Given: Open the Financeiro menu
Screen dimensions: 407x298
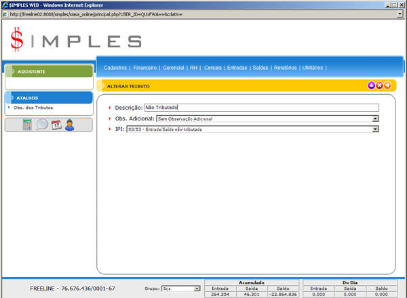Looking at the screenshot, I should point(145,68).
